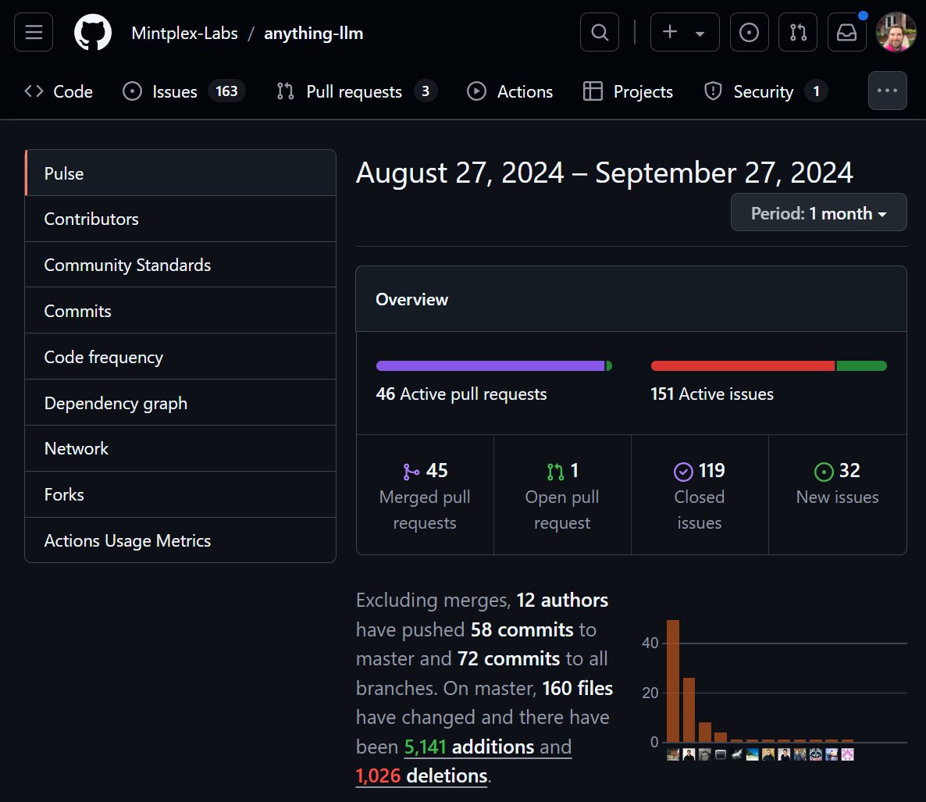The height and width of the screenshot is (802, 926).
Task: Switch to the Pull requests tab
Action: (357, 91)
